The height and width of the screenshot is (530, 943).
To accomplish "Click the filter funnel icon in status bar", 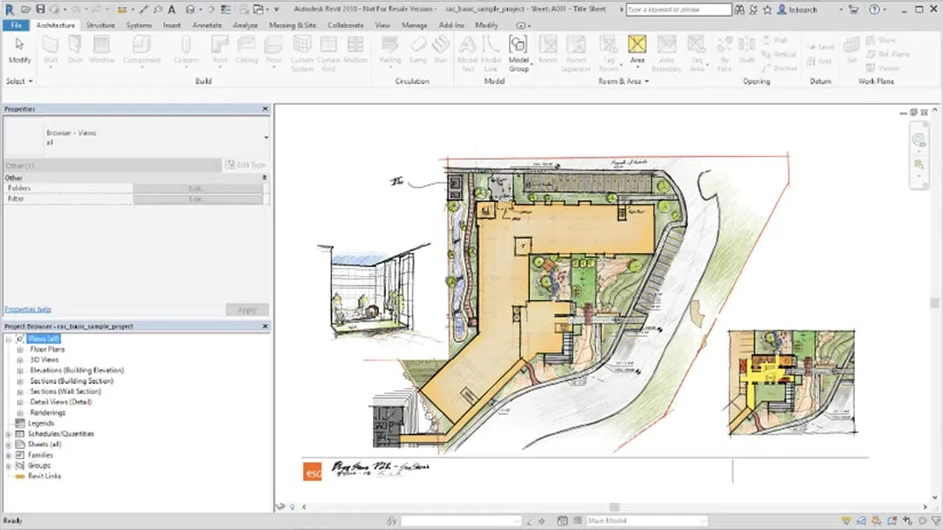I will pyautogui.click(x=936, y=520).
